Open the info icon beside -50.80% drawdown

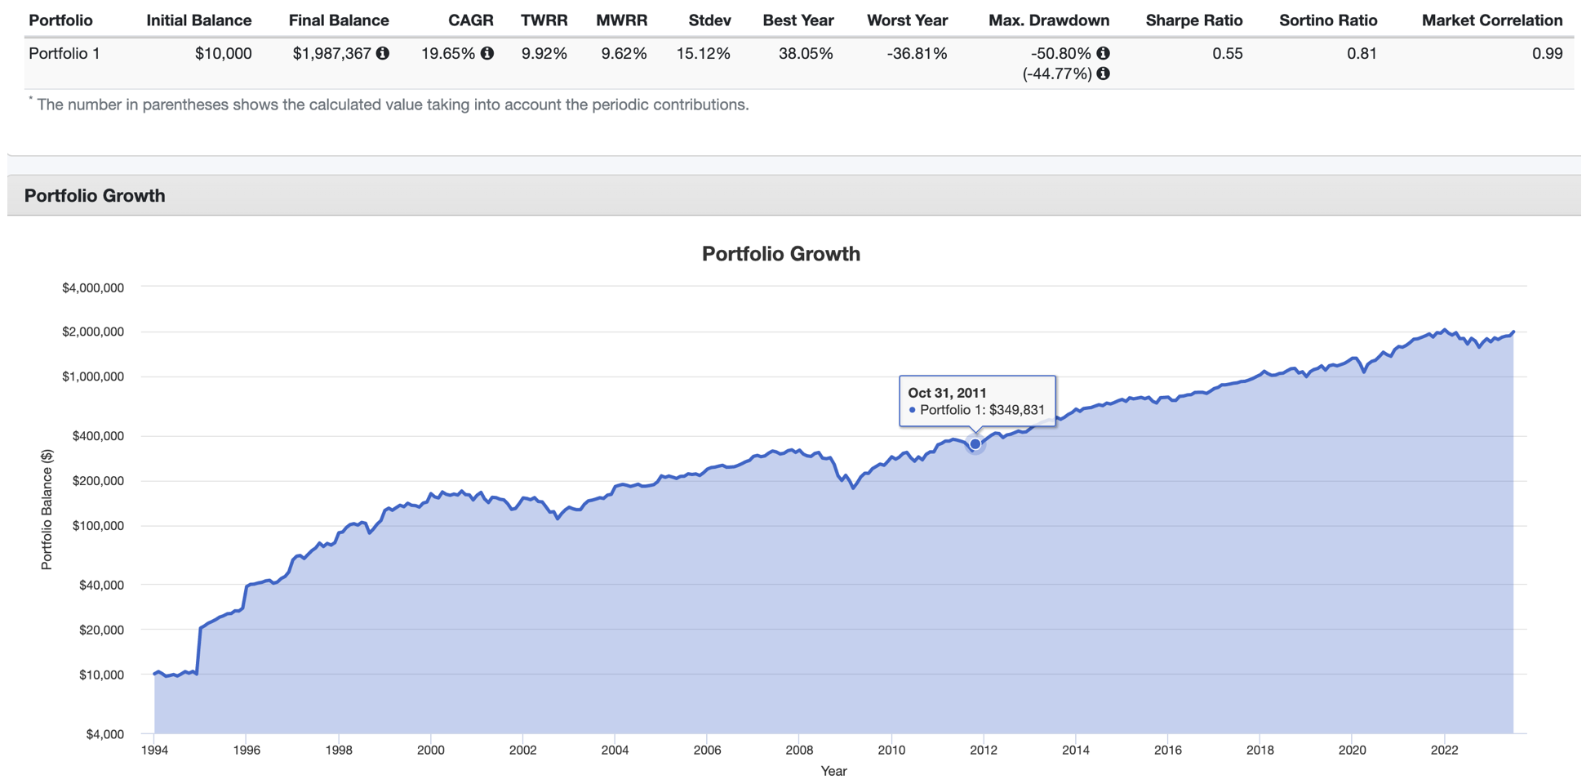tap(1103, 53)
